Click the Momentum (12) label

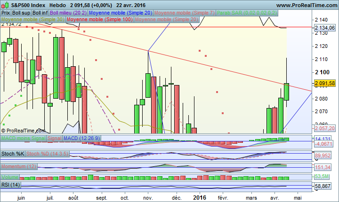pos(19,166)
